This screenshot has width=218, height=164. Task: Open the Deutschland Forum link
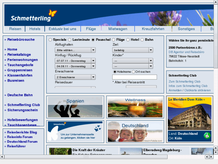(22, 141)
